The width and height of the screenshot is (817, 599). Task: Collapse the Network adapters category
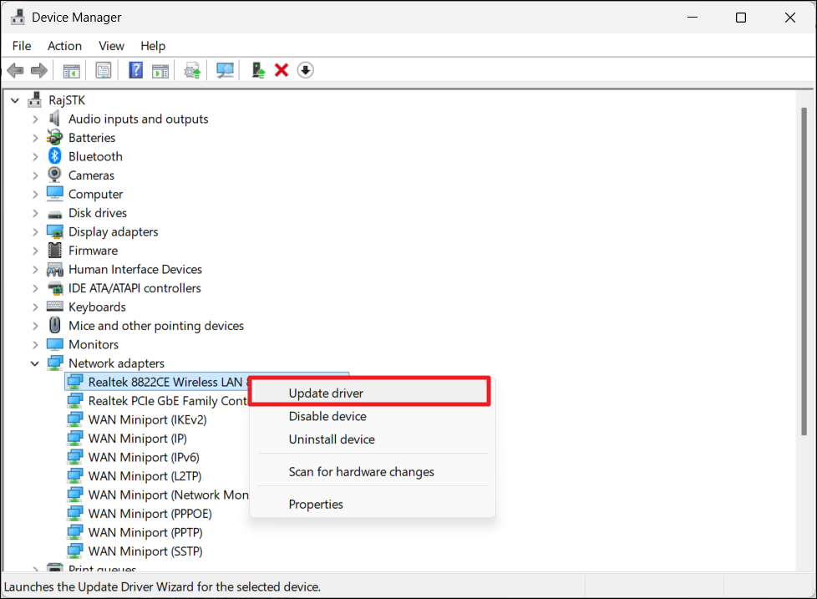[x=35, y=363]
